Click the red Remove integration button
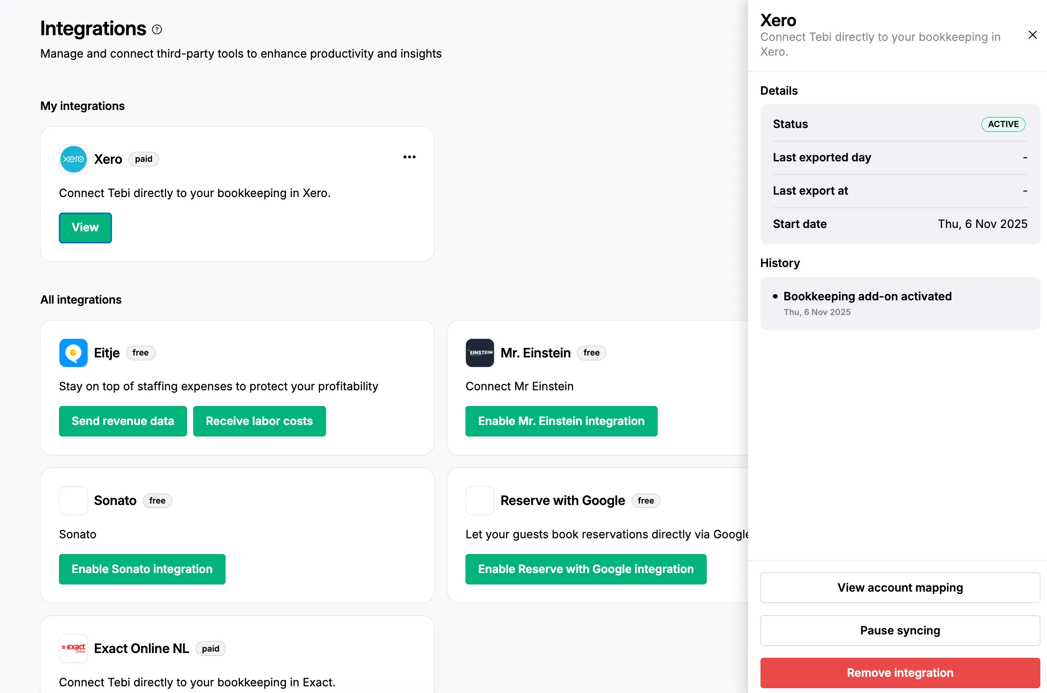1047x693 pixels. (x=900, y=673)
